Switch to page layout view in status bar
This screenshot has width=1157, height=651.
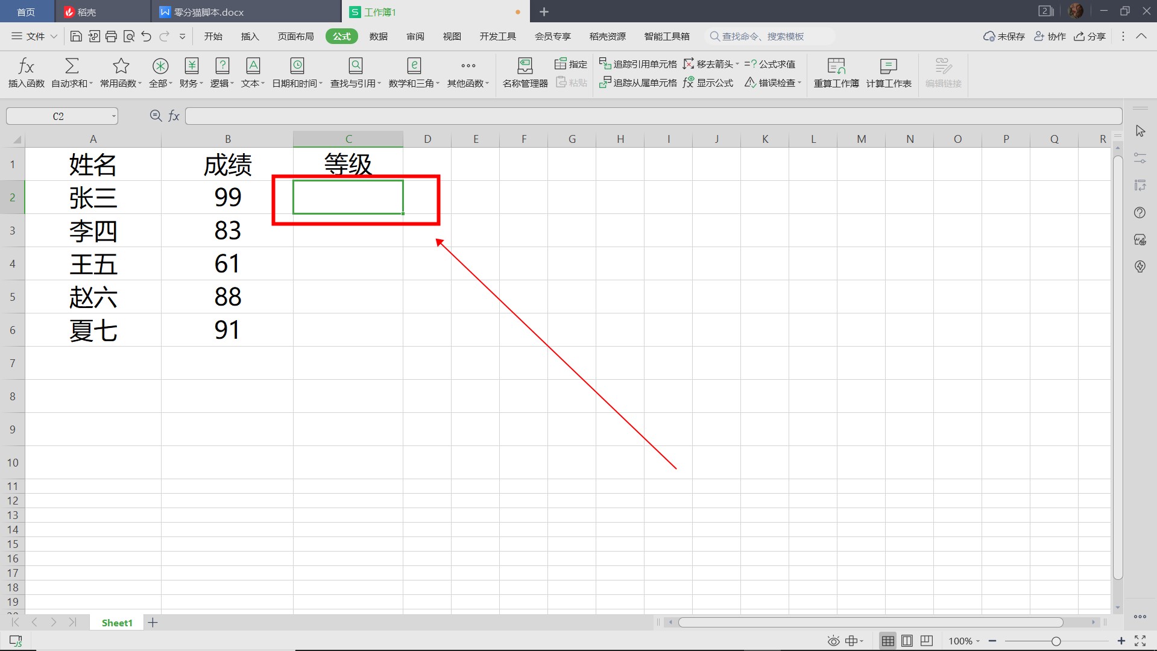(907, 641)
